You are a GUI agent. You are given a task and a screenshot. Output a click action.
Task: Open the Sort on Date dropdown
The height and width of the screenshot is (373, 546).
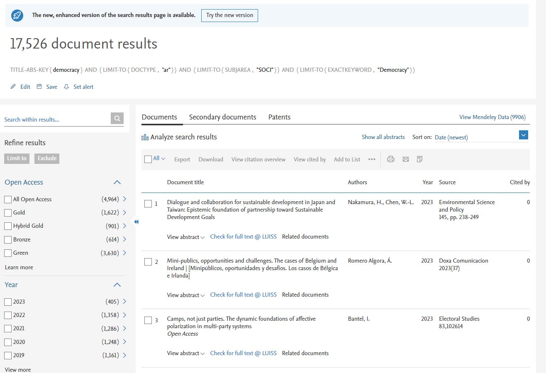pyautogui.click(x=524, y=135)
